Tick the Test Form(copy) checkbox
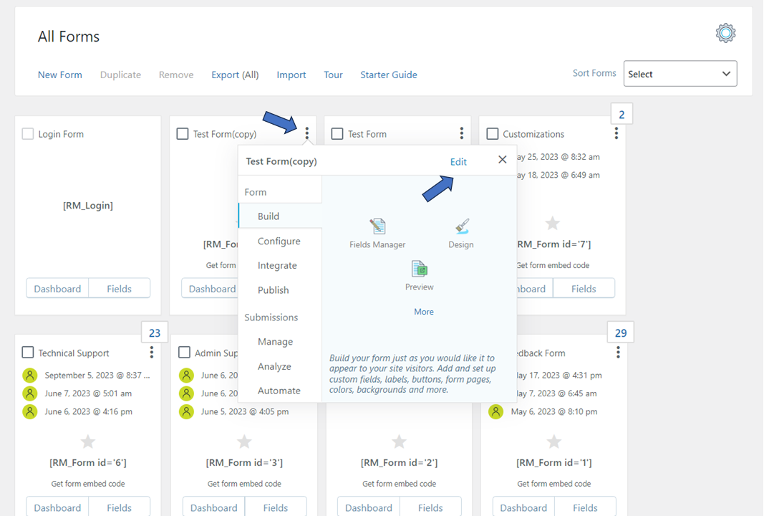The height and width of the screenshot is (516, 764). [183, 134]
